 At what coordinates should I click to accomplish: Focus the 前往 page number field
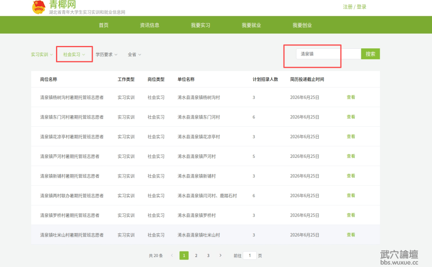point(250,255)
